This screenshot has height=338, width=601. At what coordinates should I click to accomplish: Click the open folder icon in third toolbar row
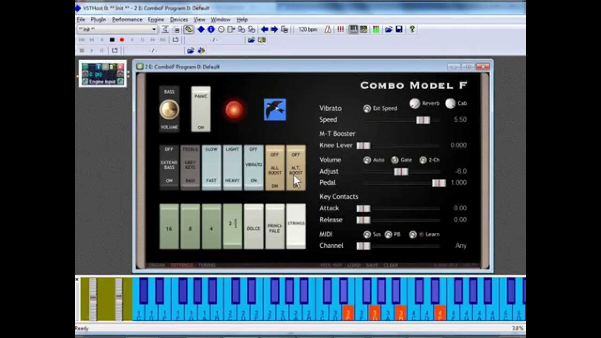click(x=190, y=50)
